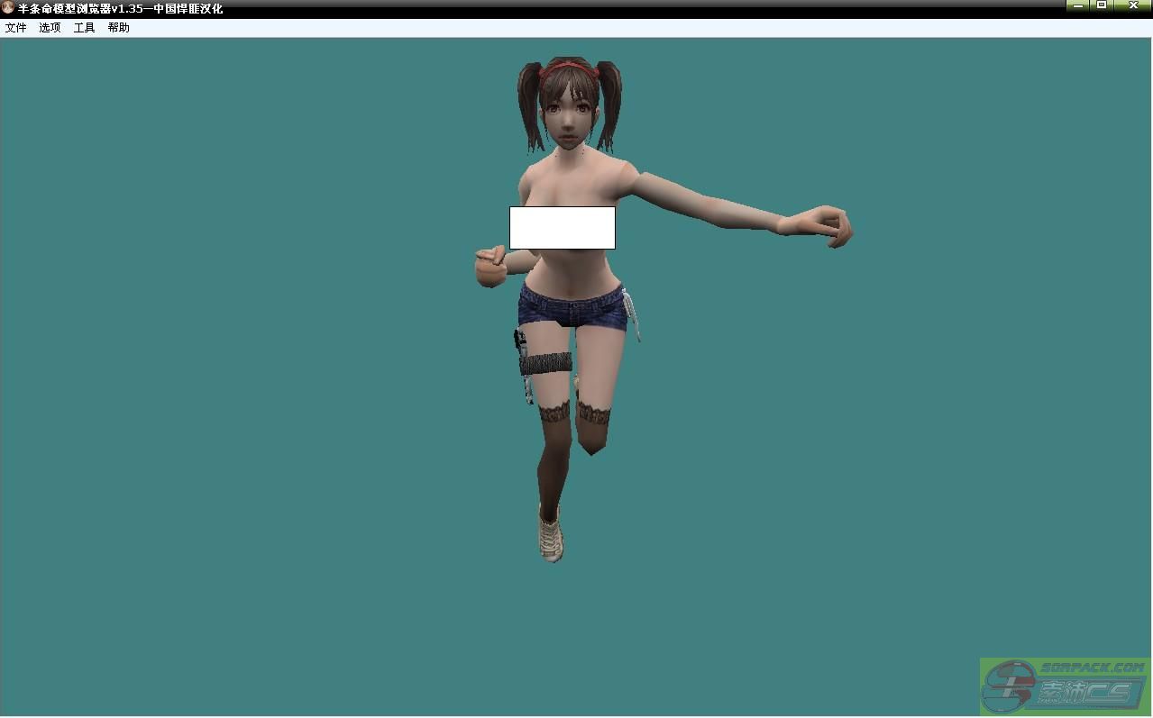
Task: Click the model's red headband
Action: point(568,67)
